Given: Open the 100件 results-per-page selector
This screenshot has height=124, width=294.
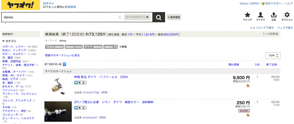Looking at the screenshot, I should (x=273, y=56).
